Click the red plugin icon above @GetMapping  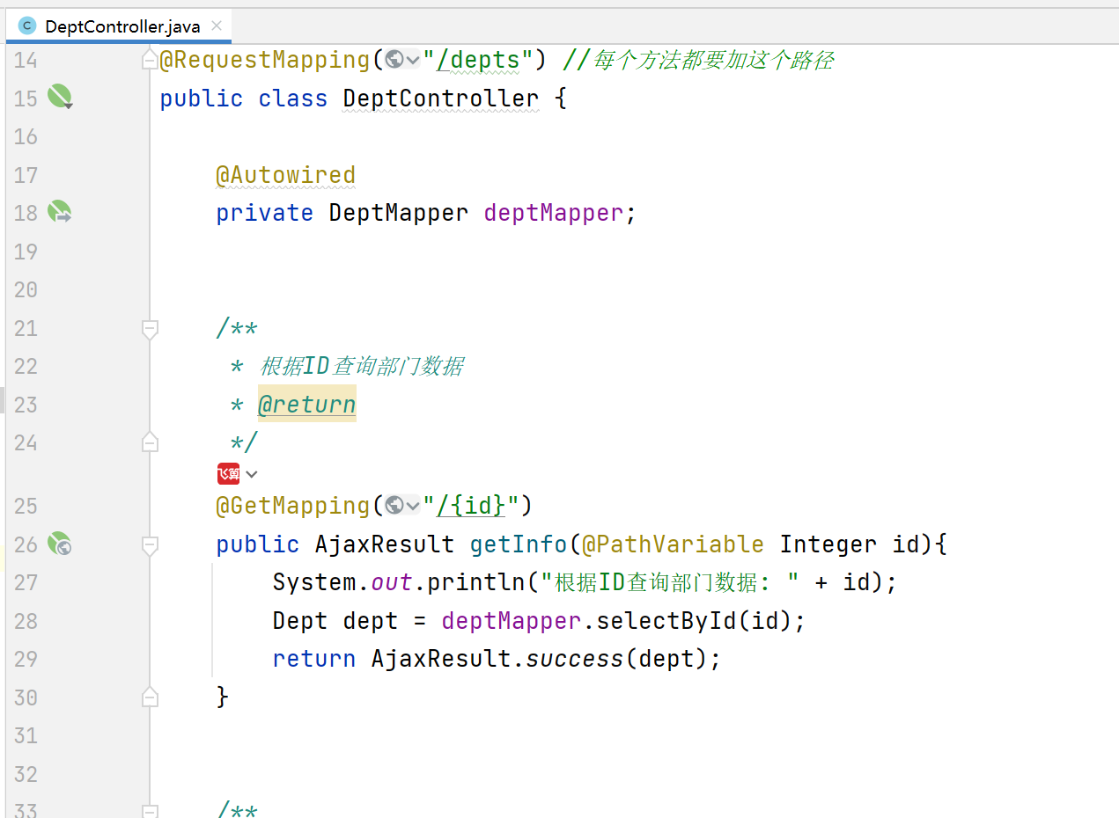[228, 474]
